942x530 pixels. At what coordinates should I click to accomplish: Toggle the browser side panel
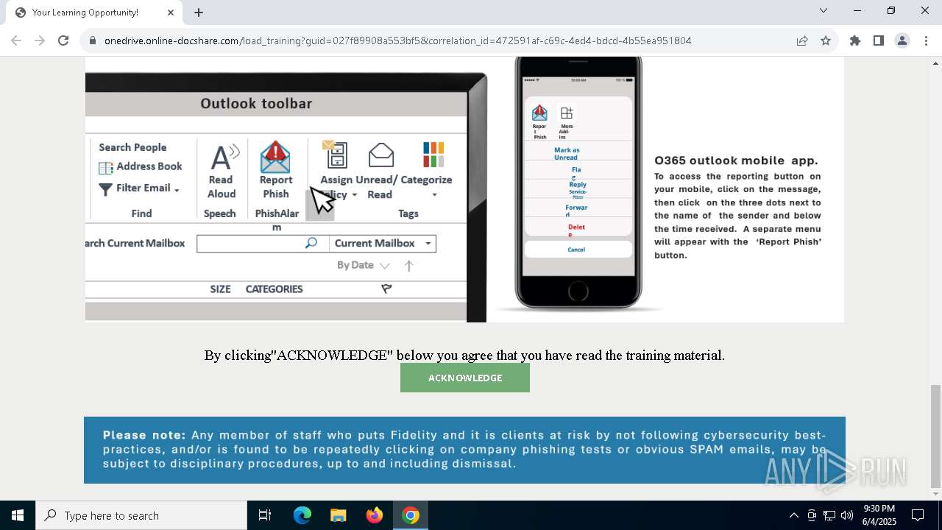pos(879,40)
